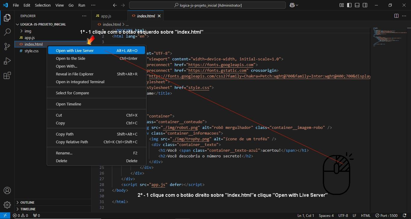
Task: Go forward with the right arrow
Action: (x=122, y=5)
